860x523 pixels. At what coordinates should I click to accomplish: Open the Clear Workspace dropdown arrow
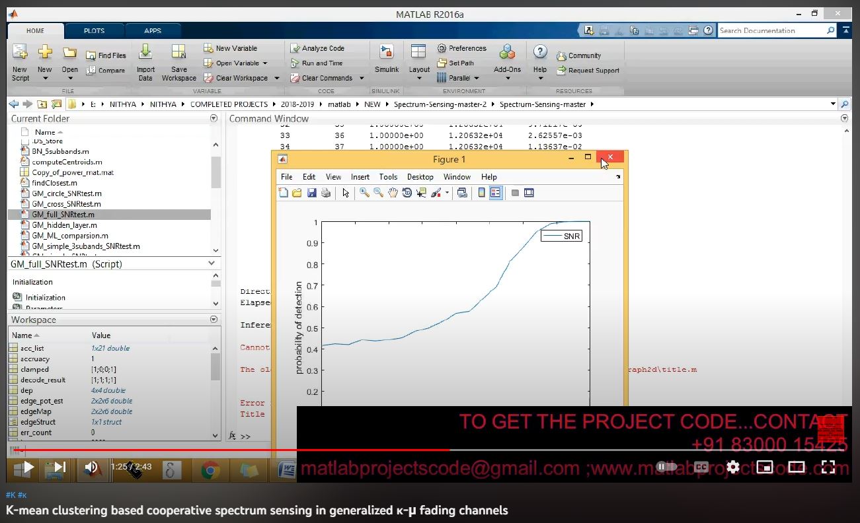point(277,78)
